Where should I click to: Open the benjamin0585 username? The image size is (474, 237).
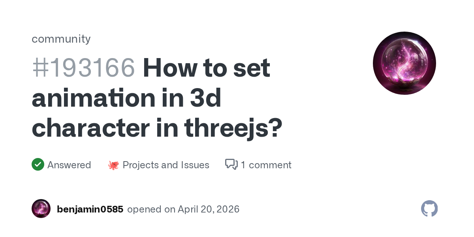pyautogui.click(x=90, y=209)
